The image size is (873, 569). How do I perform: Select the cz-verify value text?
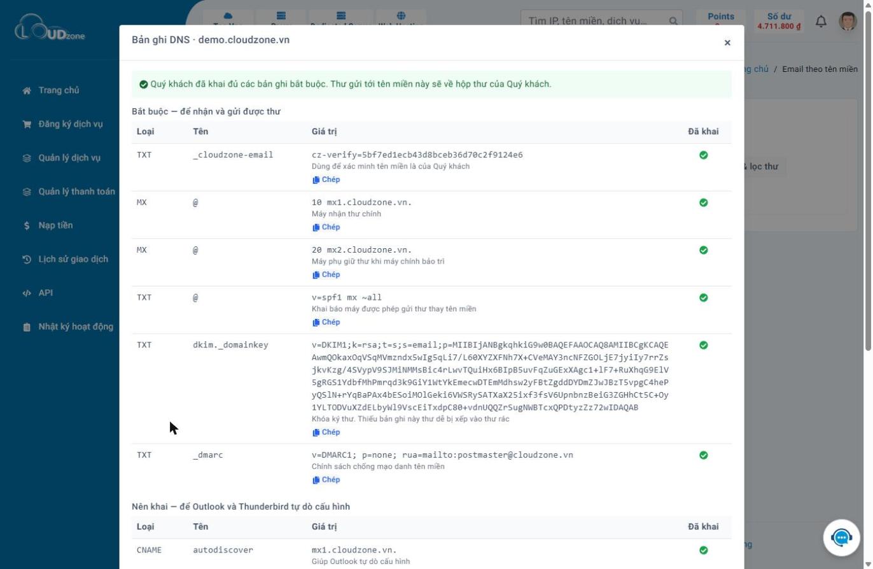(417, 155)
